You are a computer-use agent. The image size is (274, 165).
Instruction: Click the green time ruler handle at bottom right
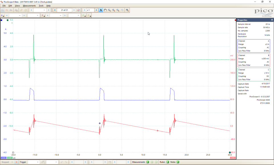point(230,152)
